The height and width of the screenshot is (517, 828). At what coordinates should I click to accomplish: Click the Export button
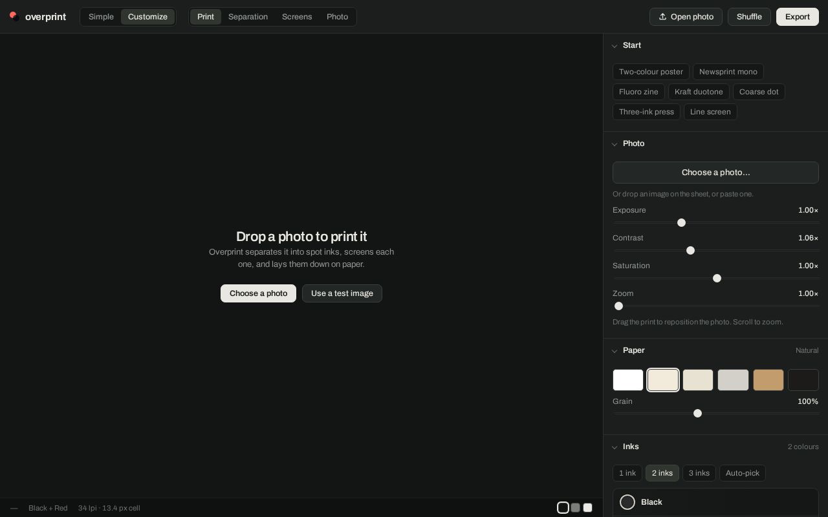798,17
